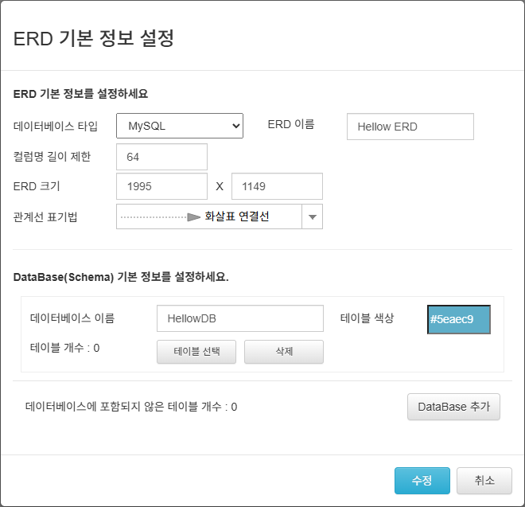This screenshot has width=525, height=507.
Task: Click the ERD height field showing 1149
Action: pyautogui.click(x=277, y=187)
